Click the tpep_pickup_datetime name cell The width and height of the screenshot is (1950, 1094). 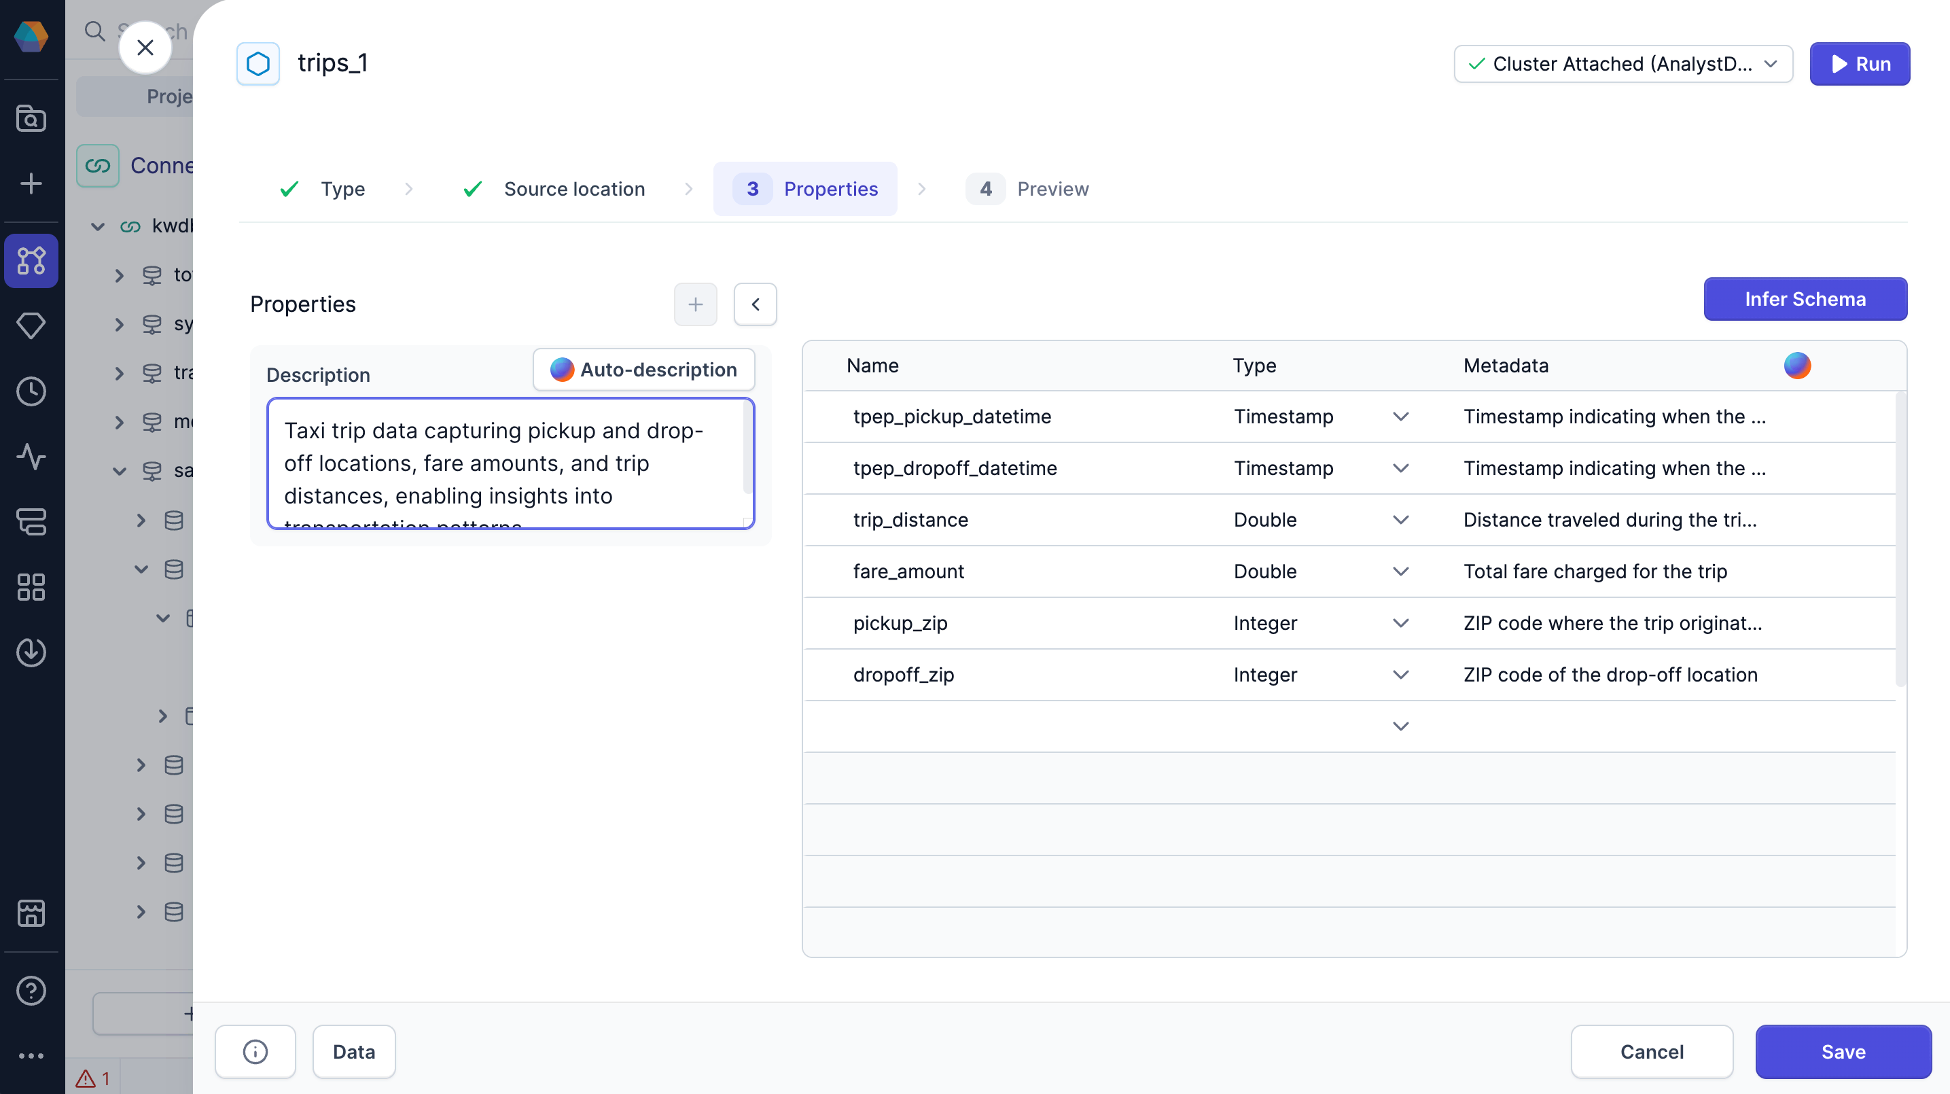(x=951, y=417)
